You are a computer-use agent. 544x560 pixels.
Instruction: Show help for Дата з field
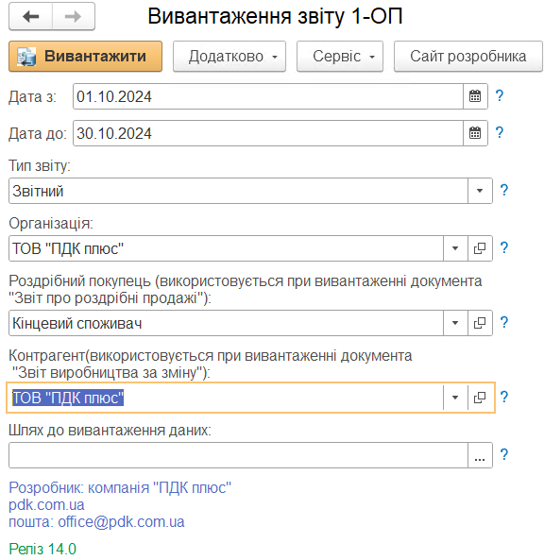click(500, 95)
